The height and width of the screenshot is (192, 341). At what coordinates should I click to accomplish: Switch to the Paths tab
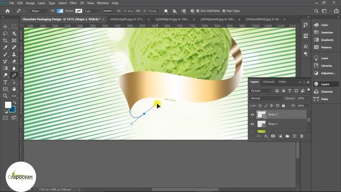(x=282, y=82)
